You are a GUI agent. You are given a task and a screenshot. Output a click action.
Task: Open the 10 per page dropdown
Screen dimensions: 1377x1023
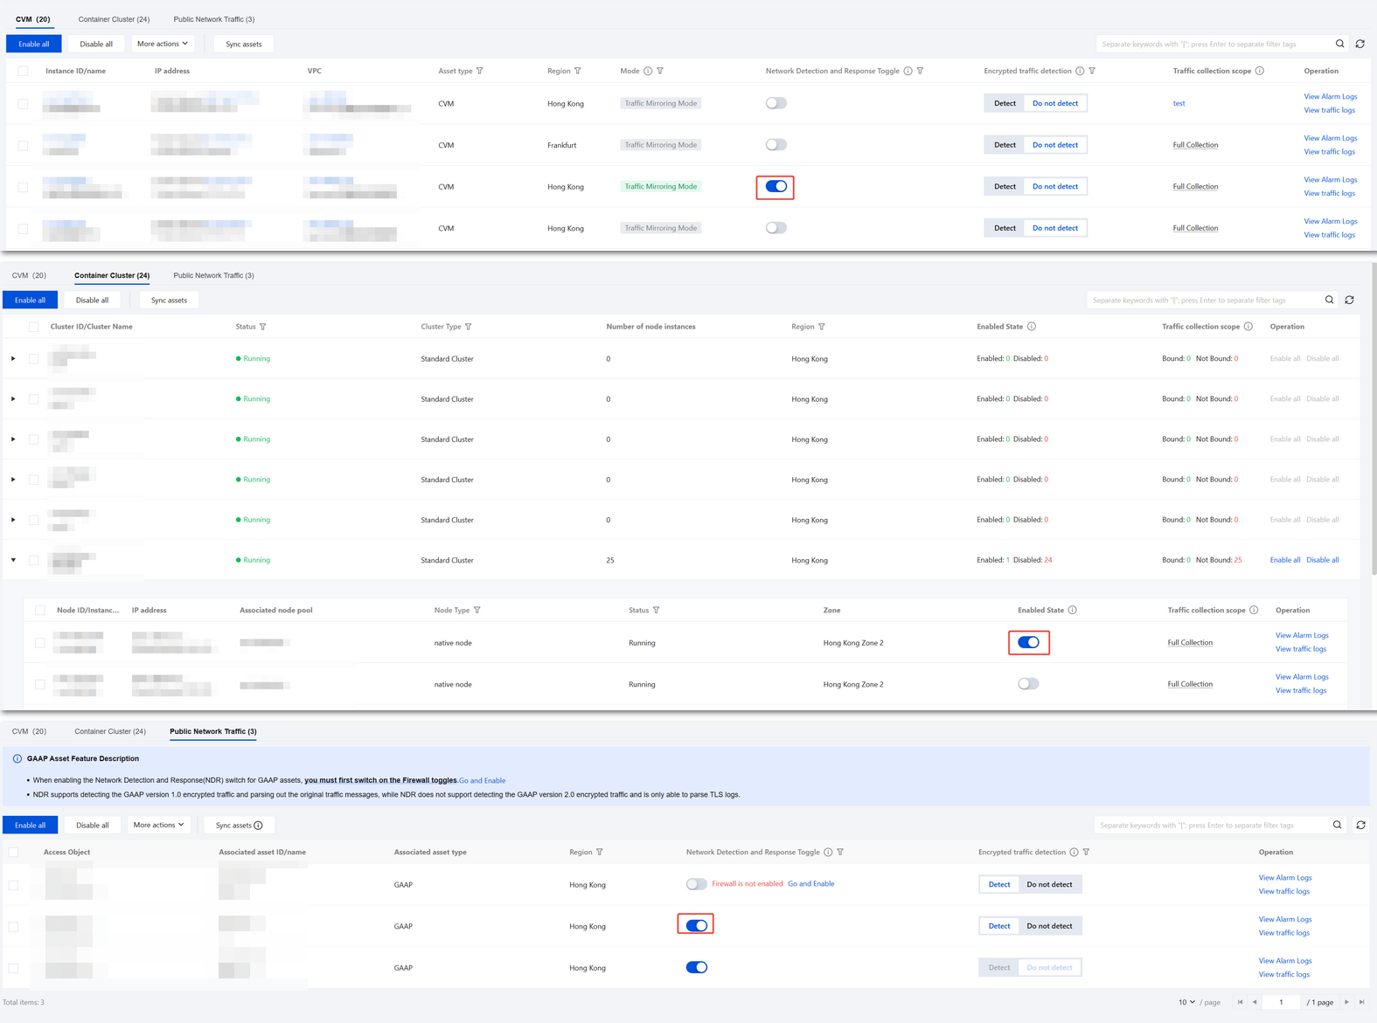1186,1002
